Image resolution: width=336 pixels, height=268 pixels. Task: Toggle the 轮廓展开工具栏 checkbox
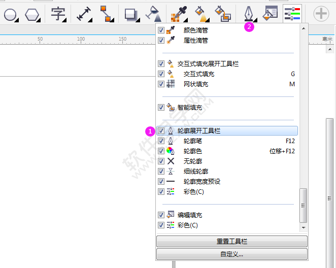pos(161,130)
